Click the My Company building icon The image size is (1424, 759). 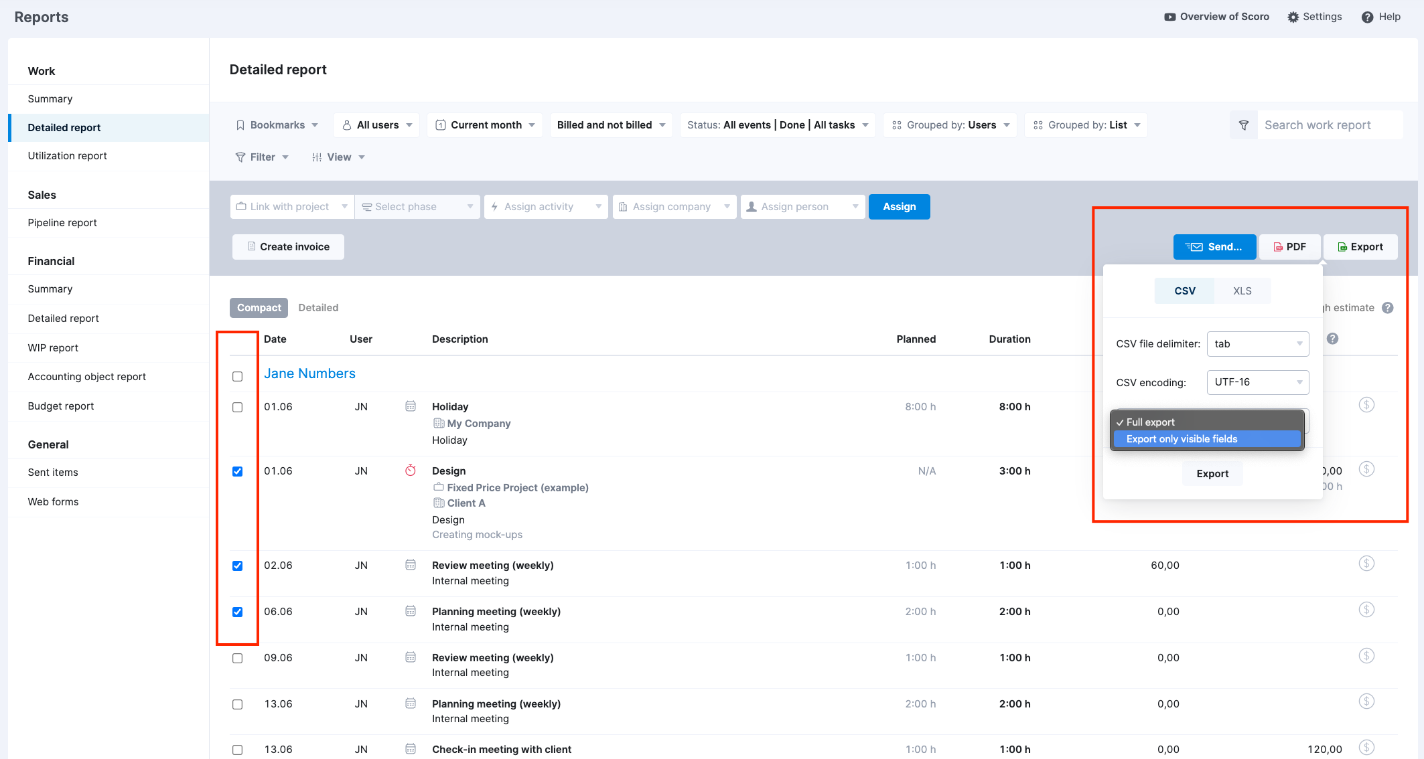pos(439,424)
